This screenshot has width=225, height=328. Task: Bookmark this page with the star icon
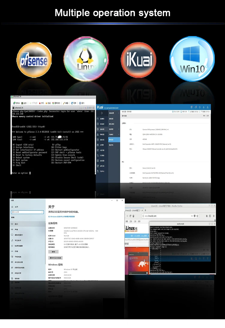197,216
